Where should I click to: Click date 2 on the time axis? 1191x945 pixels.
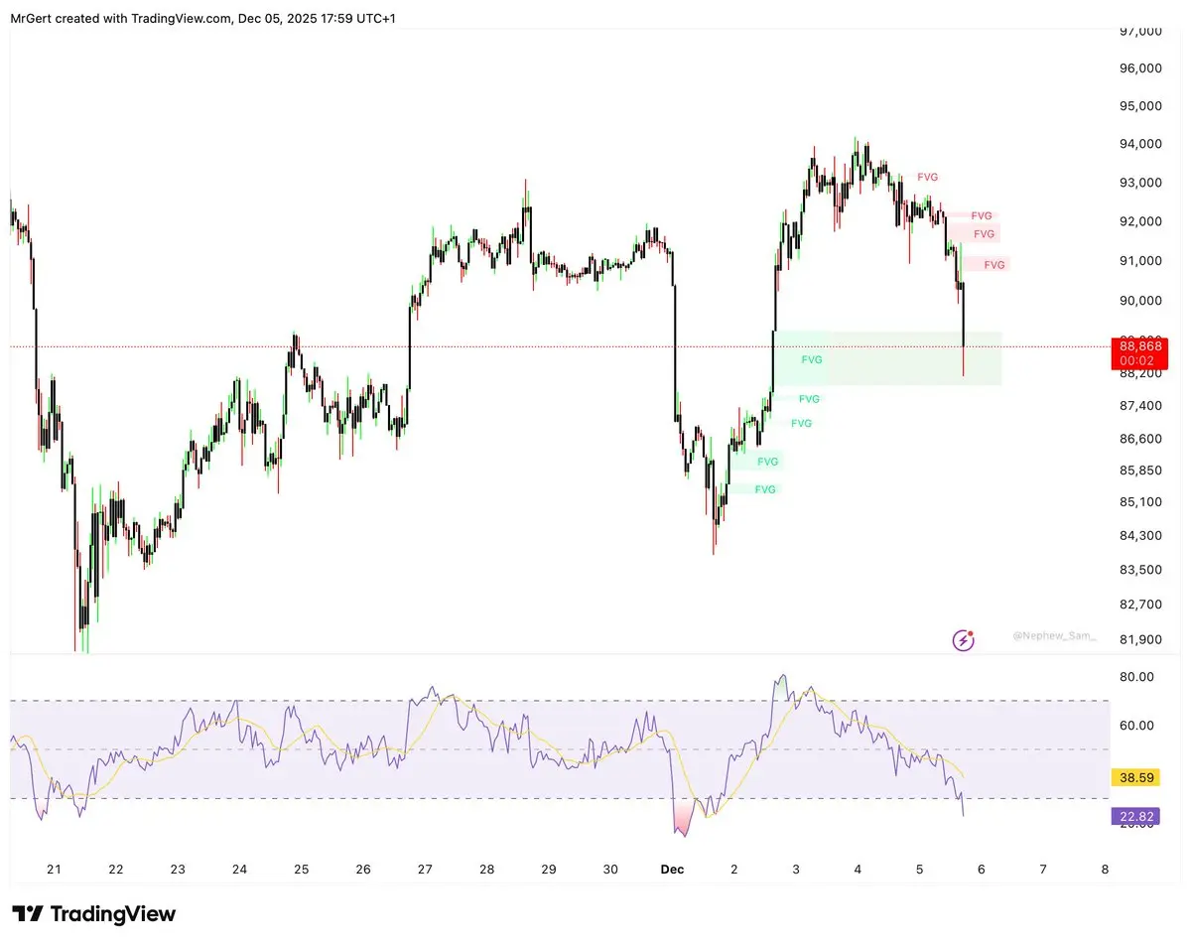coord(734,869)
